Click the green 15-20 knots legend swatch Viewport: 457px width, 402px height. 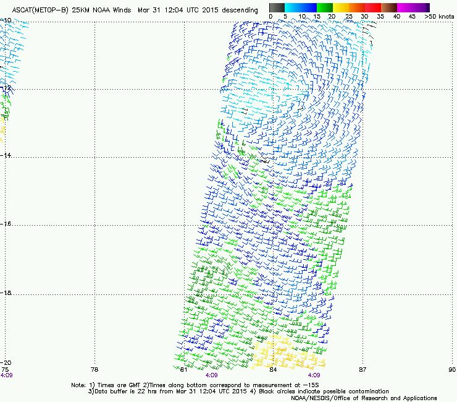pyautogui.click(x=324, y=7)
